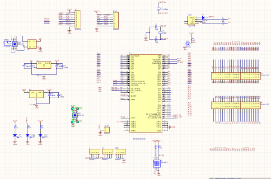Click the VBAT pin name inside U1
The image size is (271, 179).
133,118
